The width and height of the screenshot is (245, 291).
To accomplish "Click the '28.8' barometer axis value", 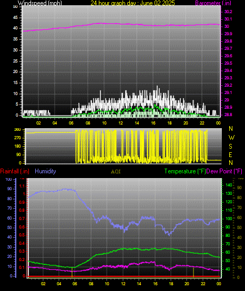I will (x=228, y=115).
